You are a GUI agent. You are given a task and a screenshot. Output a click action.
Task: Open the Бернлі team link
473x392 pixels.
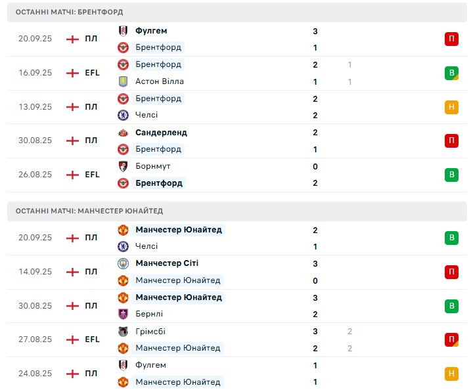tap(149, 314)
